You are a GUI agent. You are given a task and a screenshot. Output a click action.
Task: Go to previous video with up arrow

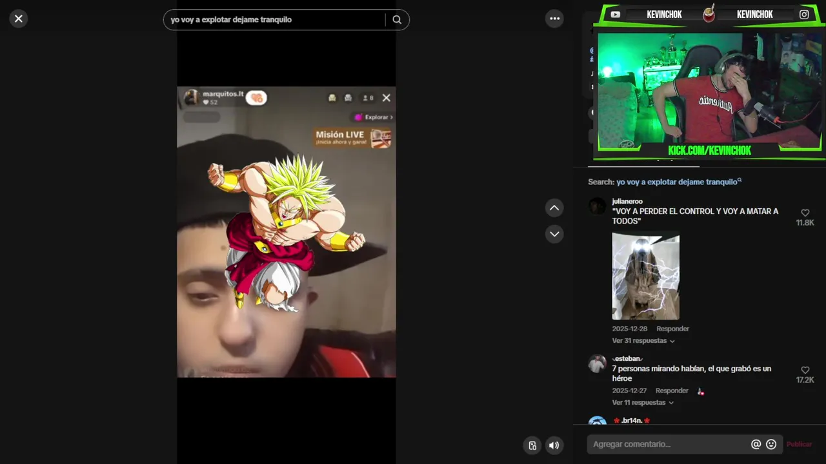click(554, 208)
